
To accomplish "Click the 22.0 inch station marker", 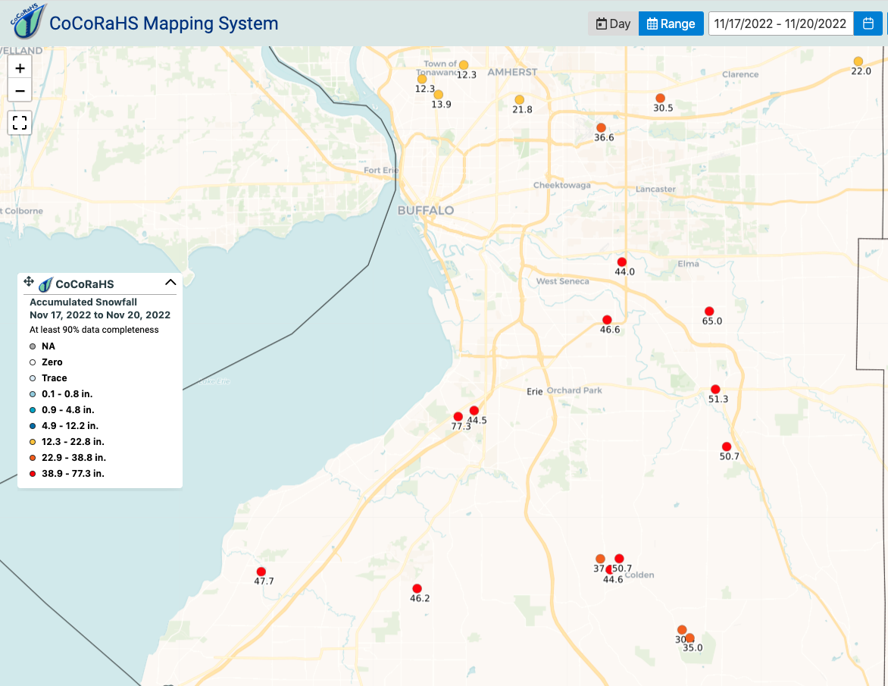I will [858, 61].
